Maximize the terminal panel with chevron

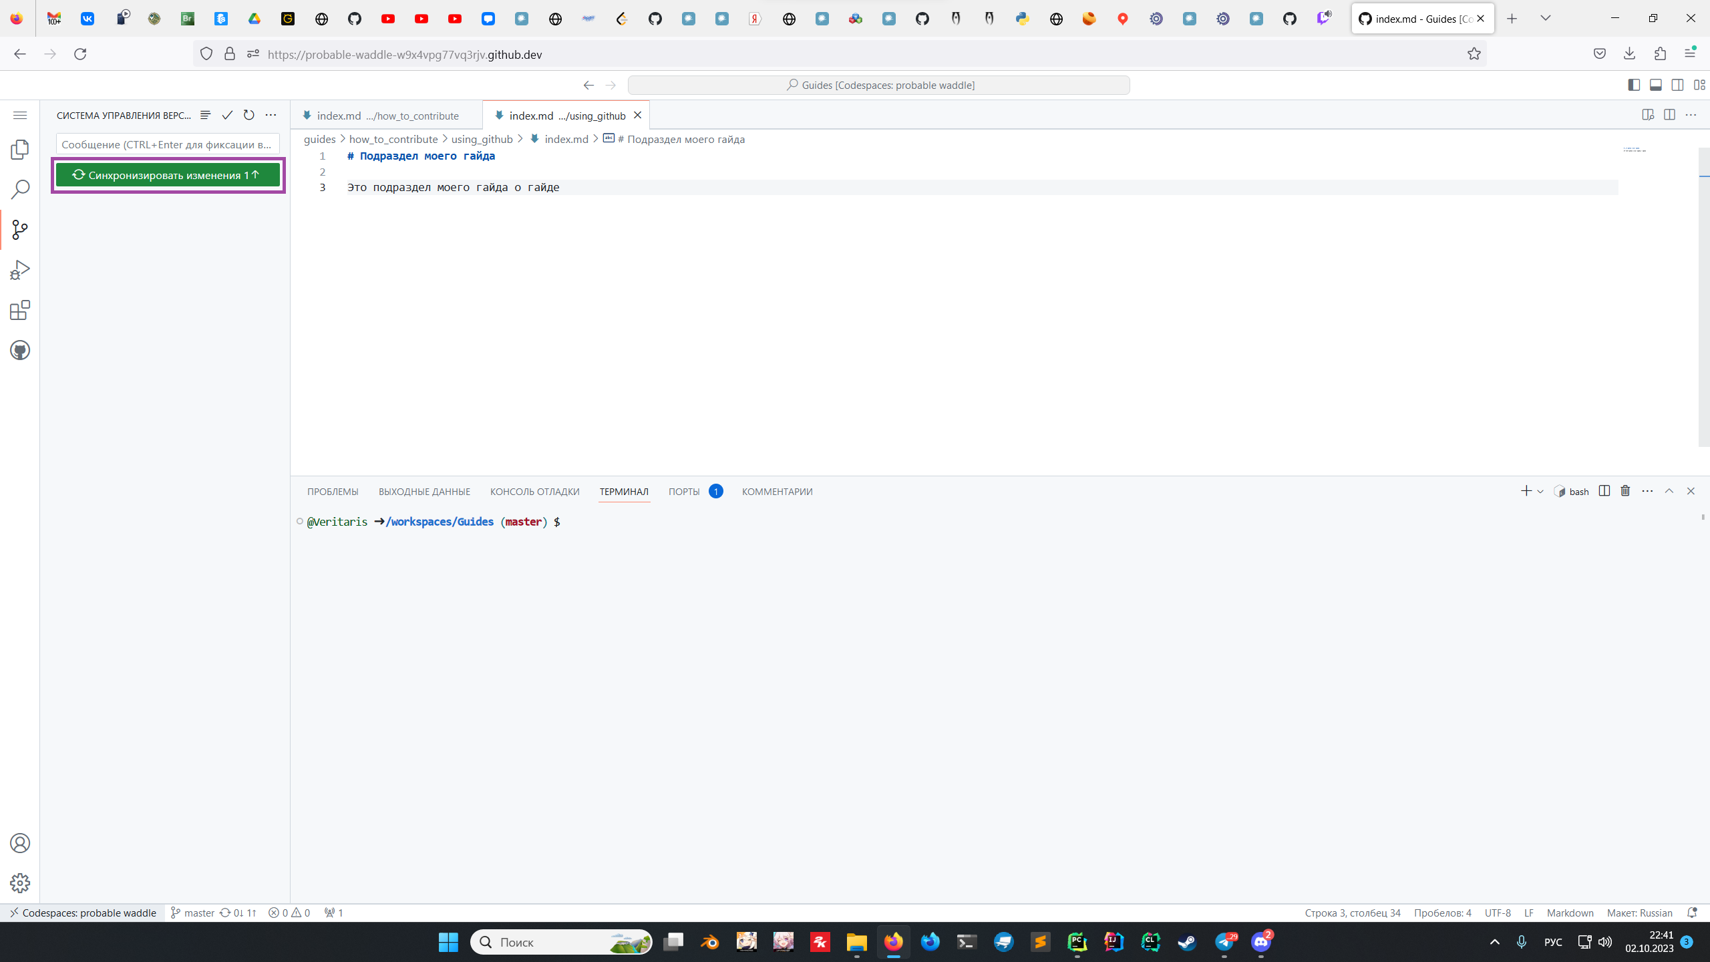point(1669,491)
